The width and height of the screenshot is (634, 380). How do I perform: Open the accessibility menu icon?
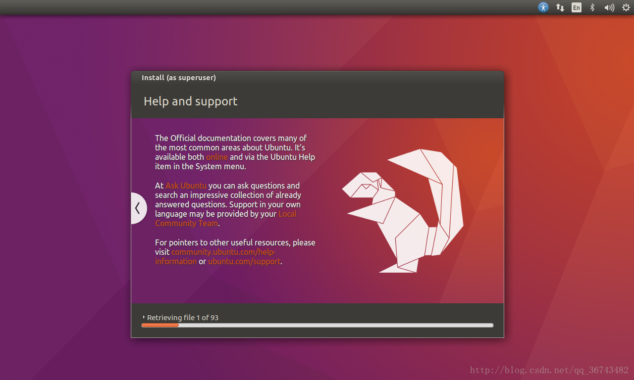tap(543, 7)
